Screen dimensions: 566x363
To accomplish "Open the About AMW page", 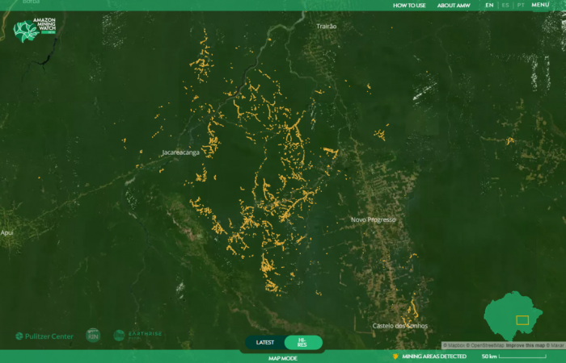I will coord(454,5).
